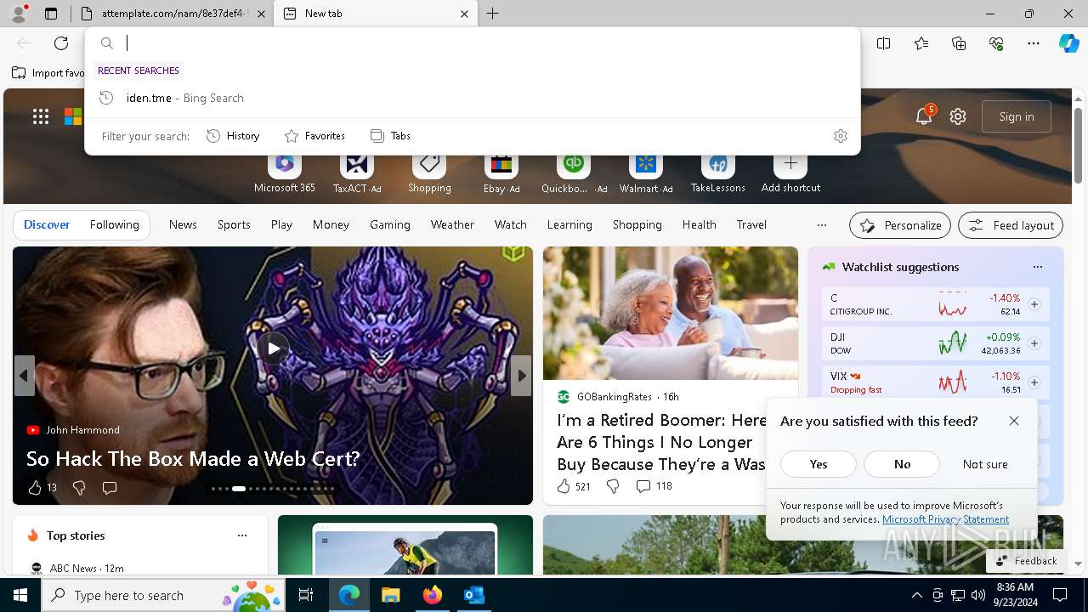1088x612 pixels.
Task: Open notifications bell icon
Action: pos(924,116)
